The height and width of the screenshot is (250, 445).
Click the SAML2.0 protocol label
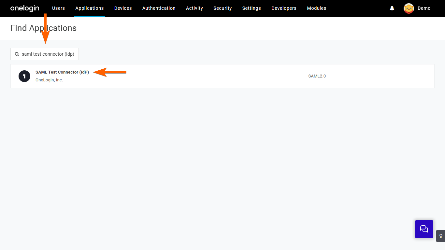coord(317,76)
